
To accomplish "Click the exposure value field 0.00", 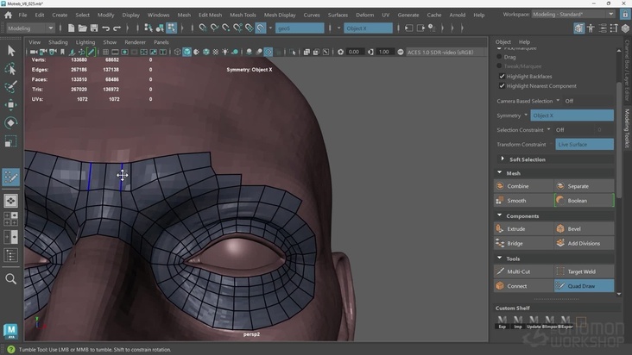I will tap(355, 52).
